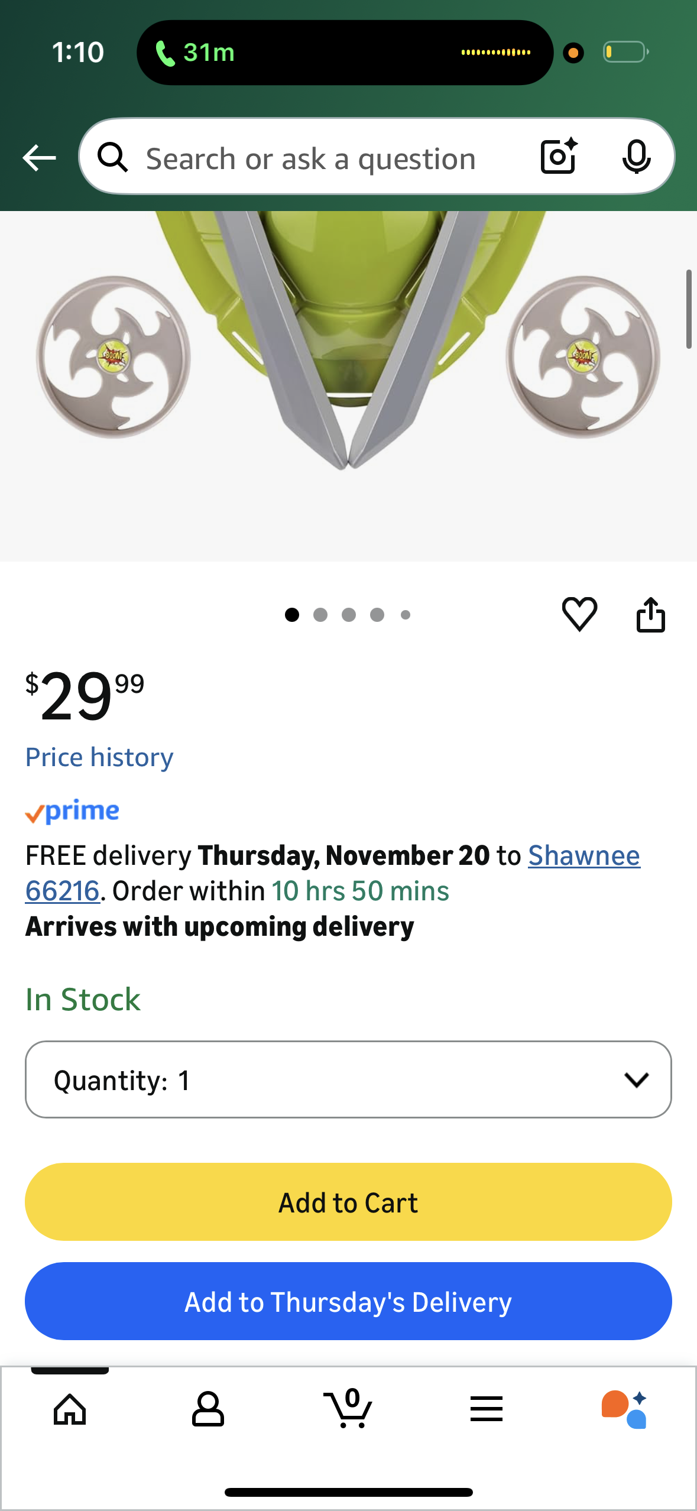Screen dimensions: 697x1511
Task: Select the fourth image carousel dot
Action: point(377,615)
